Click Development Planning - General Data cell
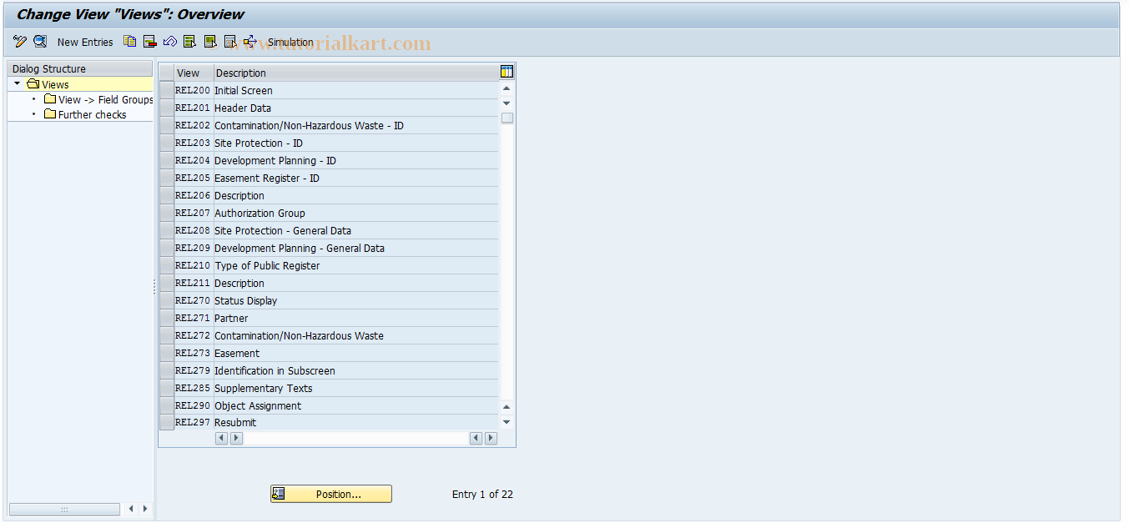This screenshot has height=523, width=1129. click(356, 248)
